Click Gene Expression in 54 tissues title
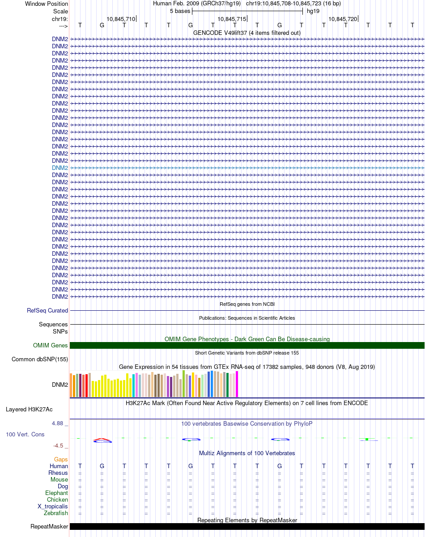425x537 pixels. 247,367
